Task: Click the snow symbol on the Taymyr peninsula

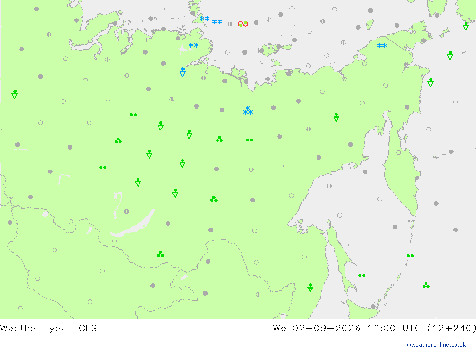Action: 193,46
